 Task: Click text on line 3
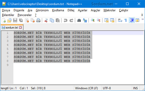pos(52,41)
